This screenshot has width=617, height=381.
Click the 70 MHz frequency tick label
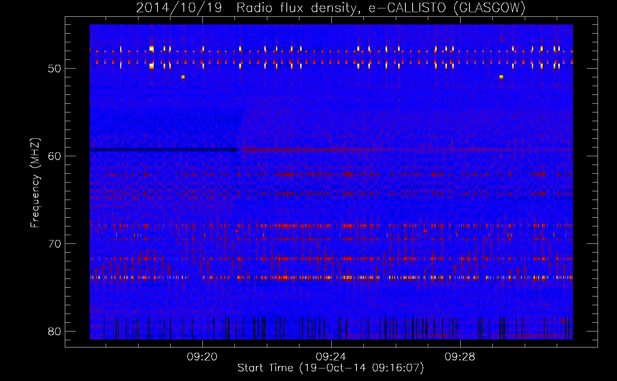55,244
